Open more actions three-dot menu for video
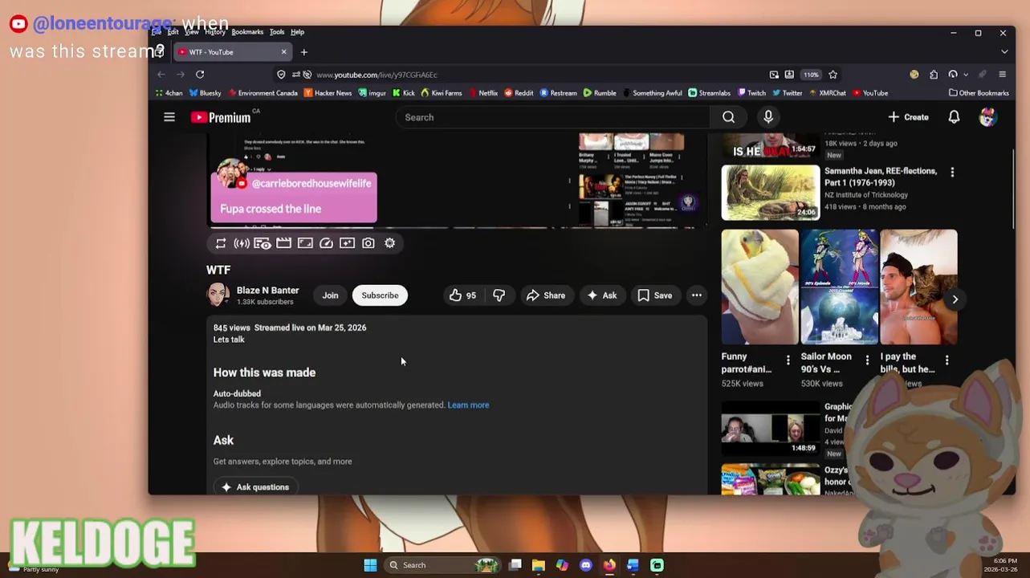 point(696,295)
